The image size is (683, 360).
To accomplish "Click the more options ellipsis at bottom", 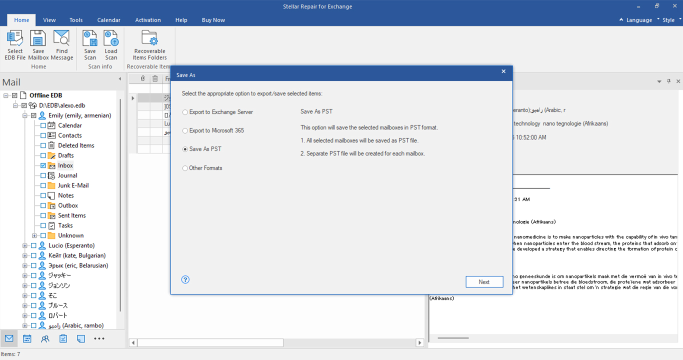I will tap(99, 338).
